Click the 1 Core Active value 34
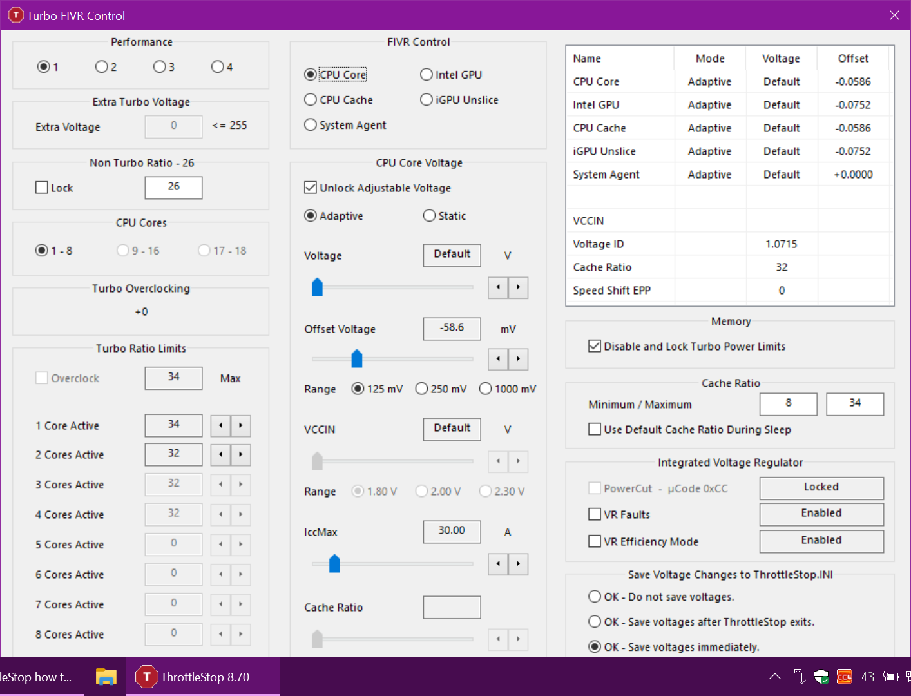 click(173, 425)
